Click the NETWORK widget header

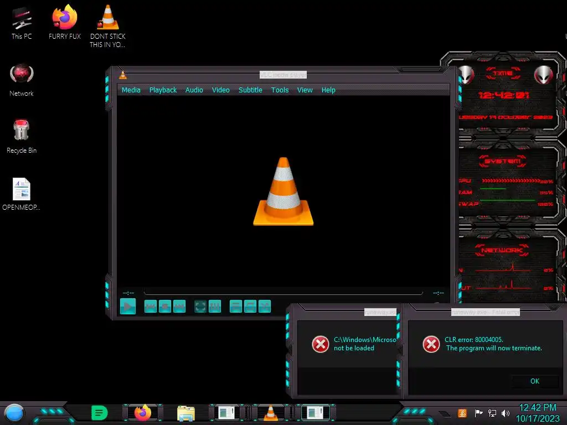pyautogui.click(x=502, y=250)
